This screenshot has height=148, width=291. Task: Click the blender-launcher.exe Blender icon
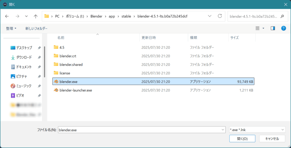coord(56,90)
